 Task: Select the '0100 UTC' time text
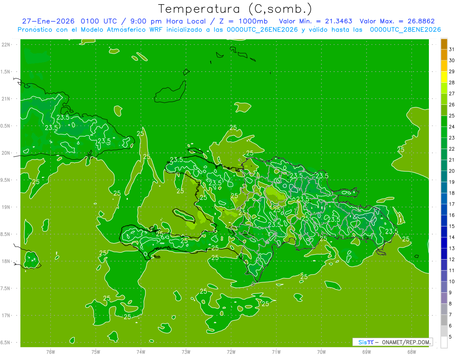(x=99, y=21)
